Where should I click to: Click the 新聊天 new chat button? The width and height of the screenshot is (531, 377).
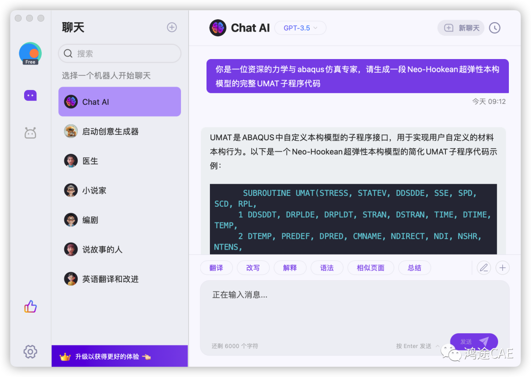[x=461, y=28]
